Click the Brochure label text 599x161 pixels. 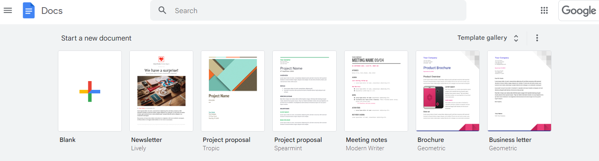click(x=430, y=140)
